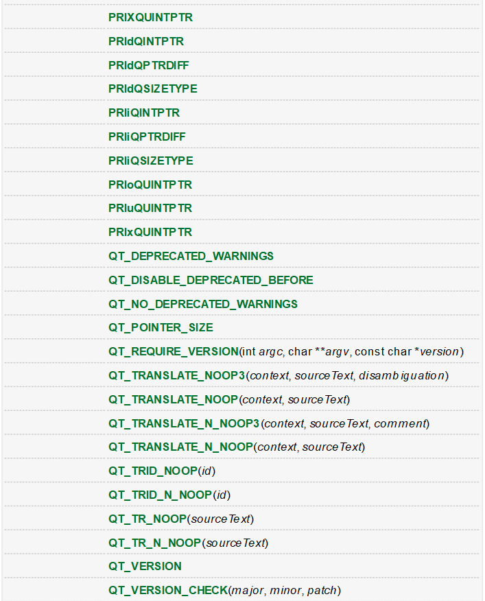The height and width of the screenshot is (601, 485).
Task: Follow the QT_REQUIRE_VERSION link
Action: pyautogui.click(x=174, y=351)
